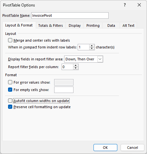Switch to the Data tab

111,26
